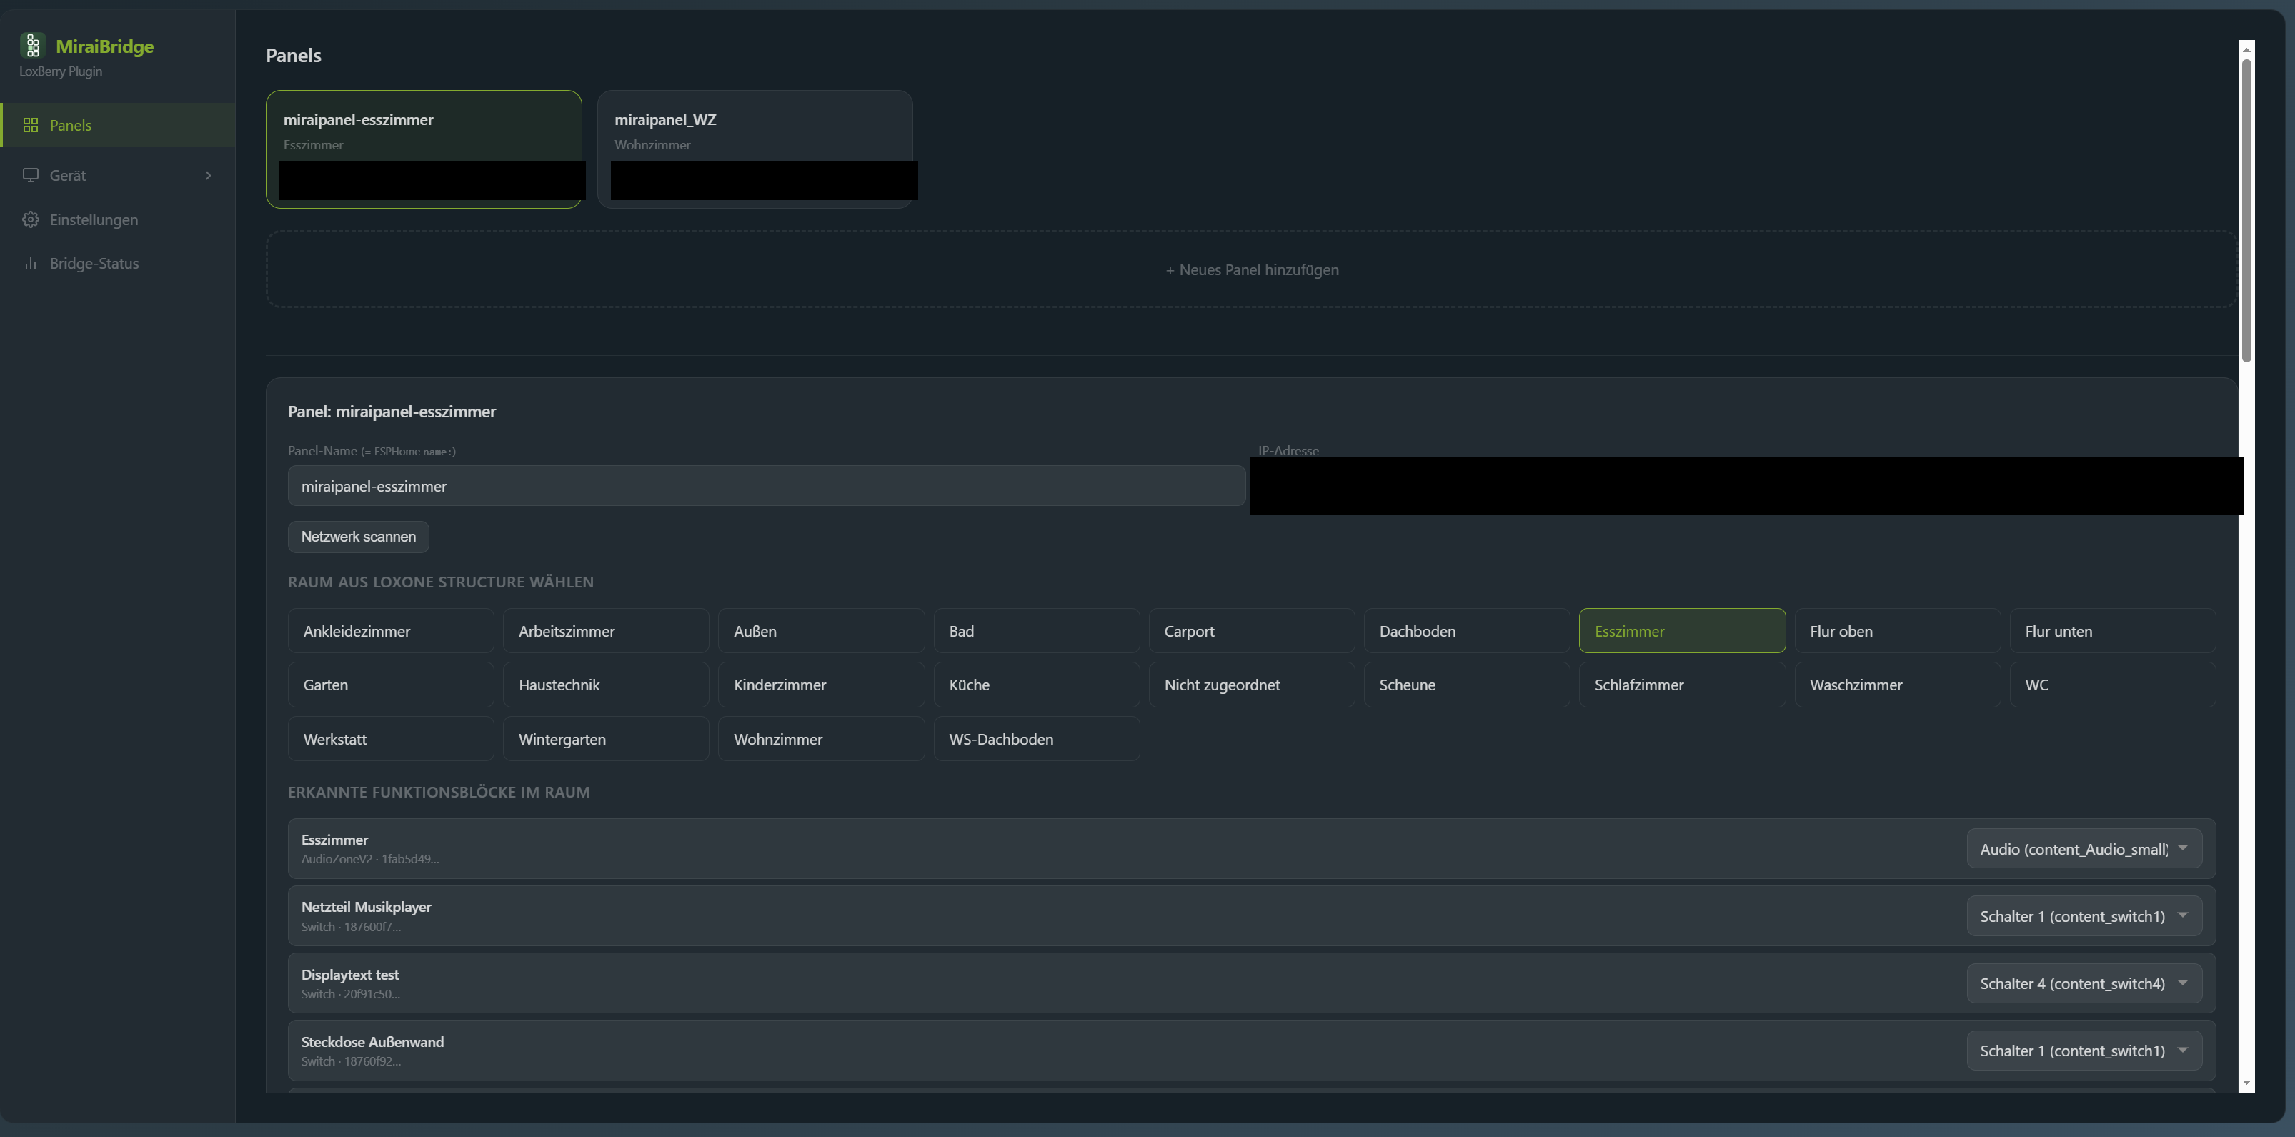
Task: Choose the Dachboden room
Action: pos(1466,632)
